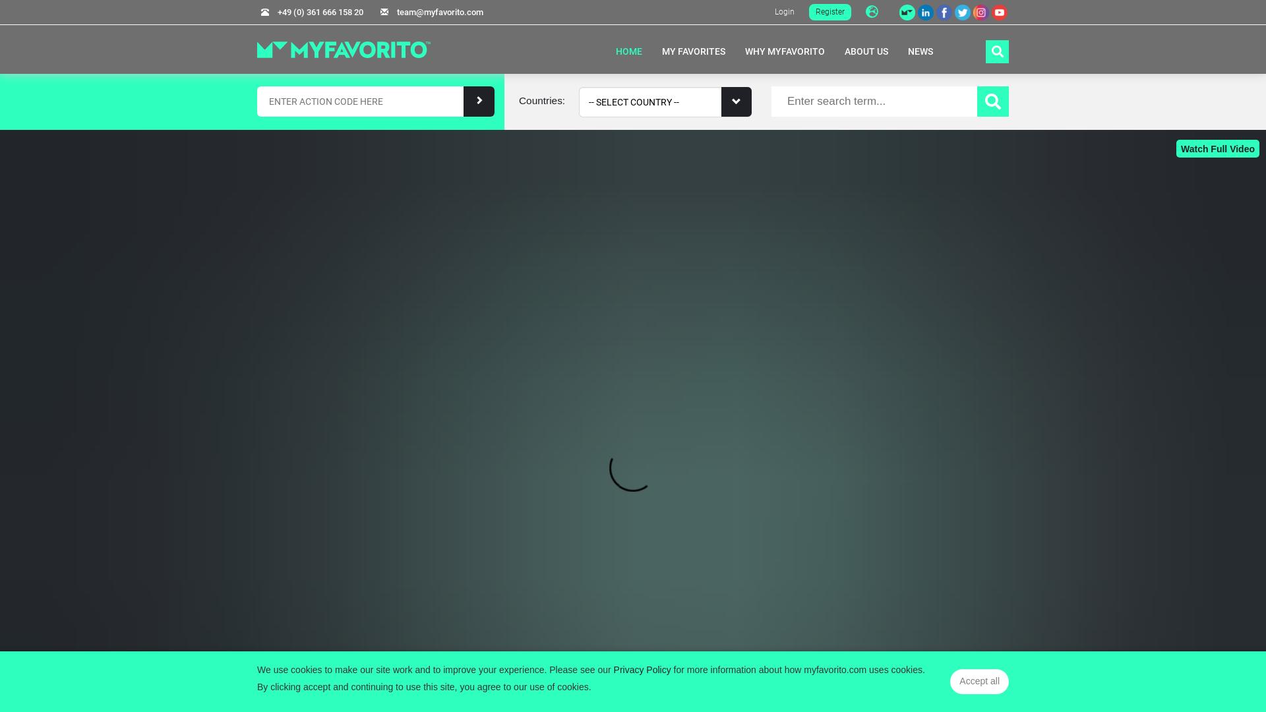The width and height of the screenshot is (1266, 712).
Task: Open the YouTube channel icon link
Action: pyautogui.click(x=999, y=12)
